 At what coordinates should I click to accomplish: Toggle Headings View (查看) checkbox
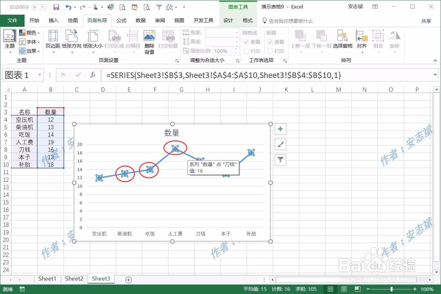point(270,42)
